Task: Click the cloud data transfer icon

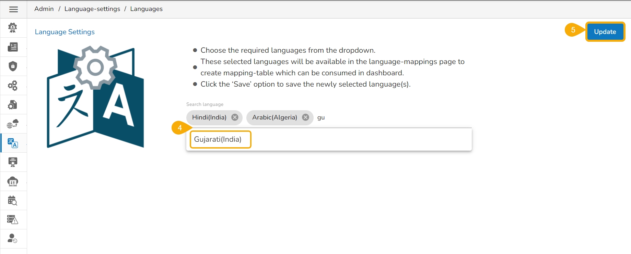Action: pos(13,181)
